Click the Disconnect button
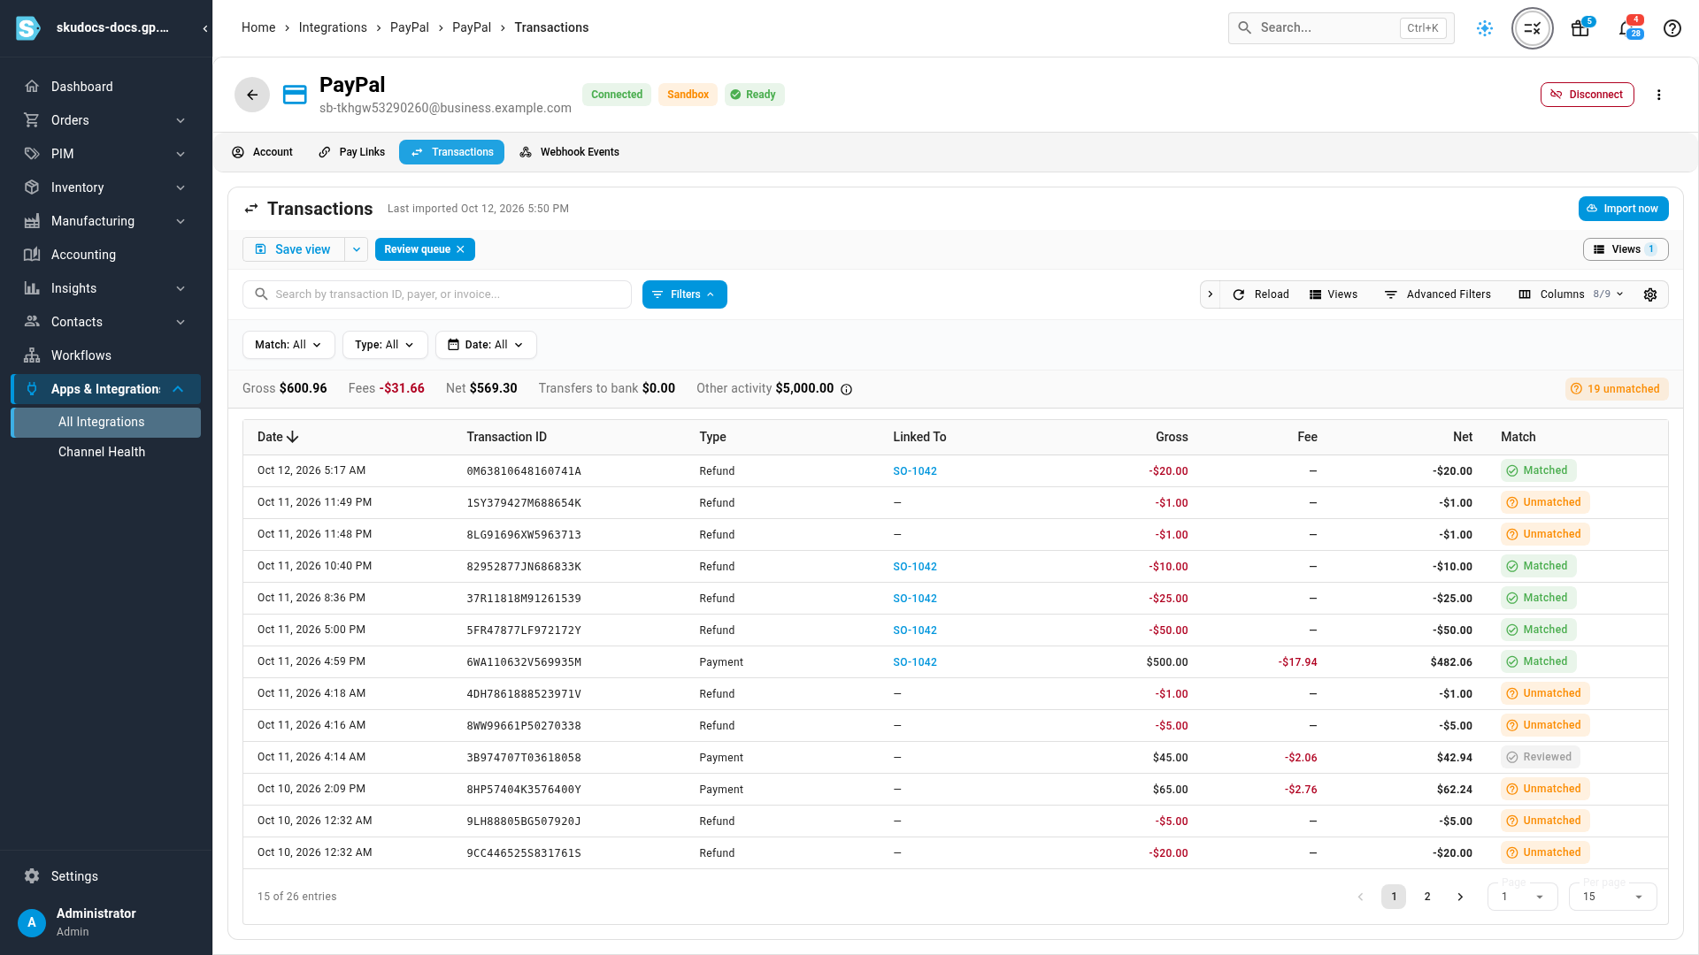 pyautogui.click(x=1587, y=95)
